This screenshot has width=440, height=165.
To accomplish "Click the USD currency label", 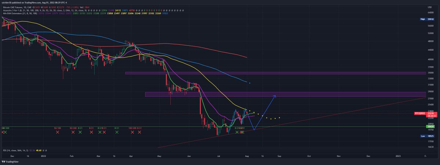I will click(x=430, y=7).
